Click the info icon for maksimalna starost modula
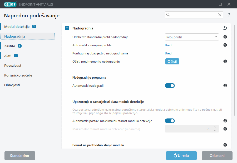 tap(225, 129)
